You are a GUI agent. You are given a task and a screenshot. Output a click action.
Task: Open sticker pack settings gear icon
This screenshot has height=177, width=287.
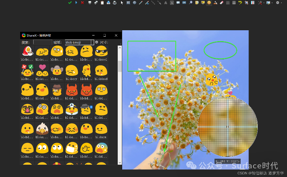coord(97,42)
